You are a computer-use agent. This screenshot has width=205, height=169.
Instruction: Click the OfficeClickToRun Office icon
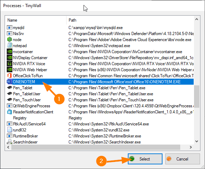(x=10, y=76)
